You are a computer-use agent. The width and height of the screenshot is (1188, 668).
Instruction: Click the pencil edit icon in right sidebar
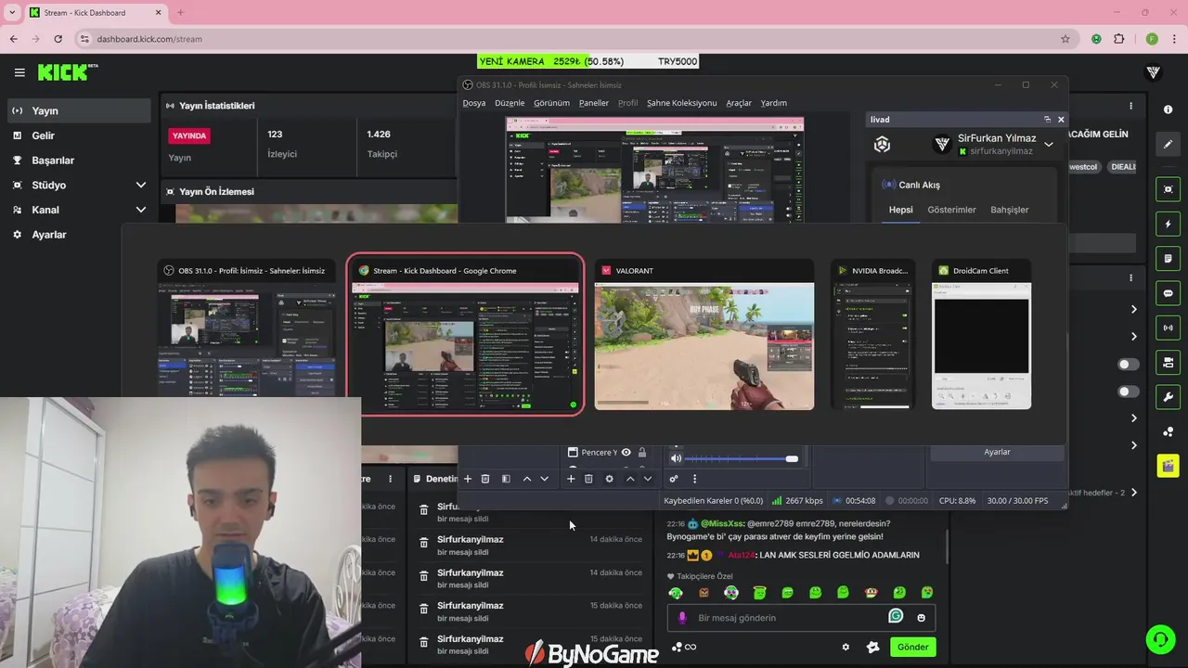tap(1168, 144)
